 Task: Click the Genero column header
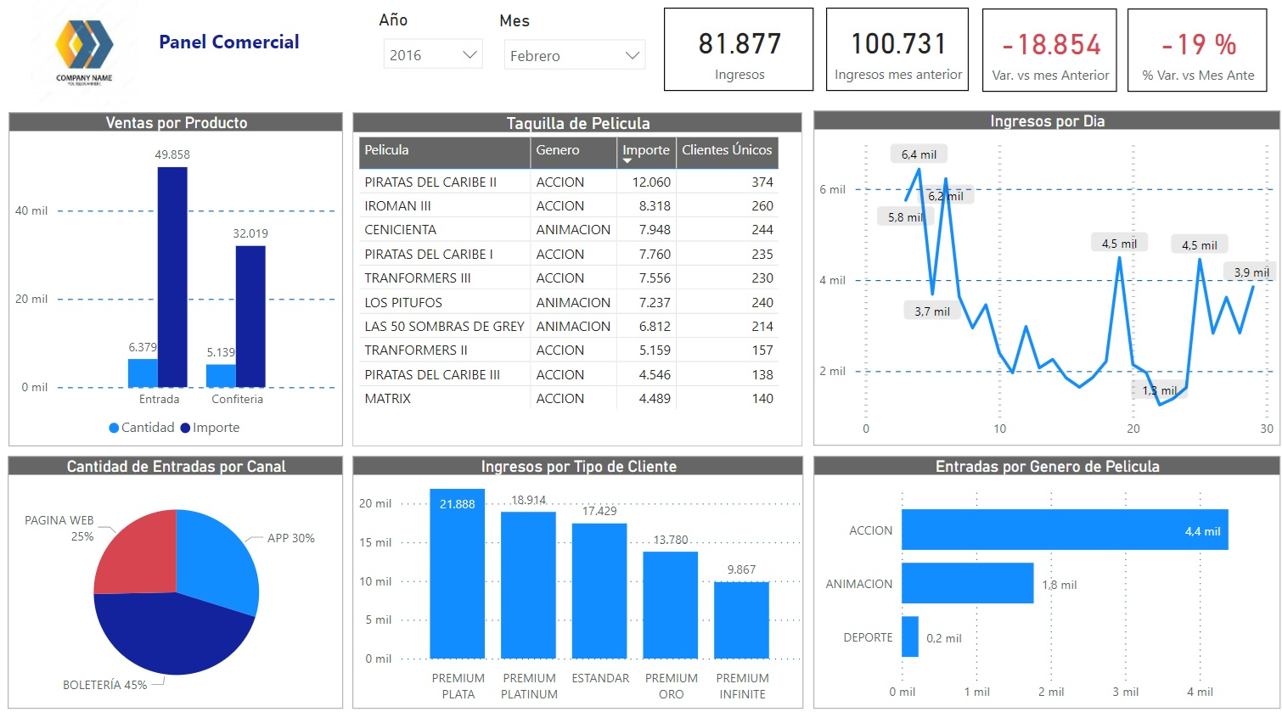pyautogui.click(x=558, y=150)
